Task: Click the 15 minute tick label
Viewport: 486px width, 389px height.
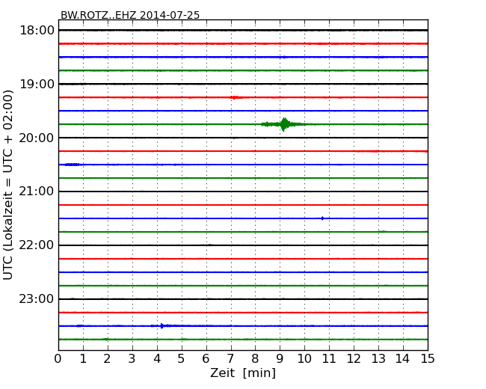Action: click(x=428, y=359)
